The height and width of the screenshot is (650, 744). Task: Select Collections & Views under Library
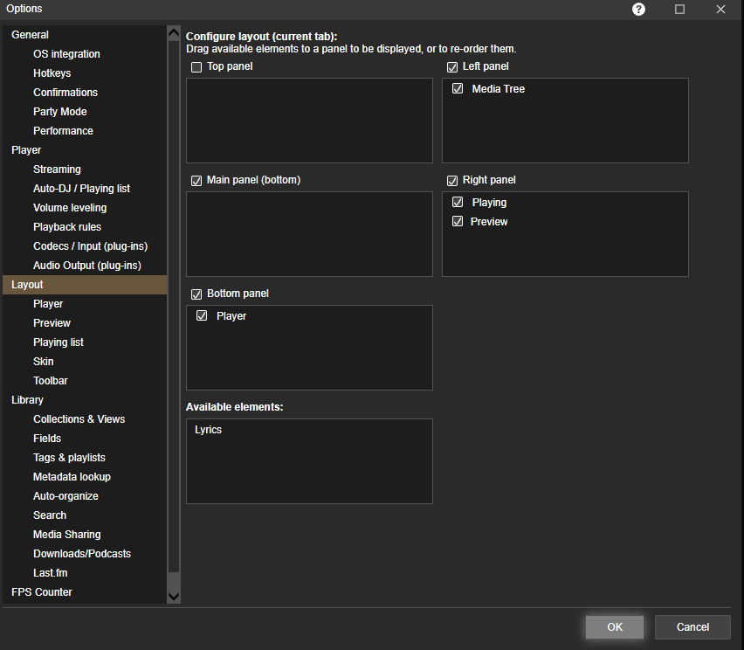coord(79,419)
